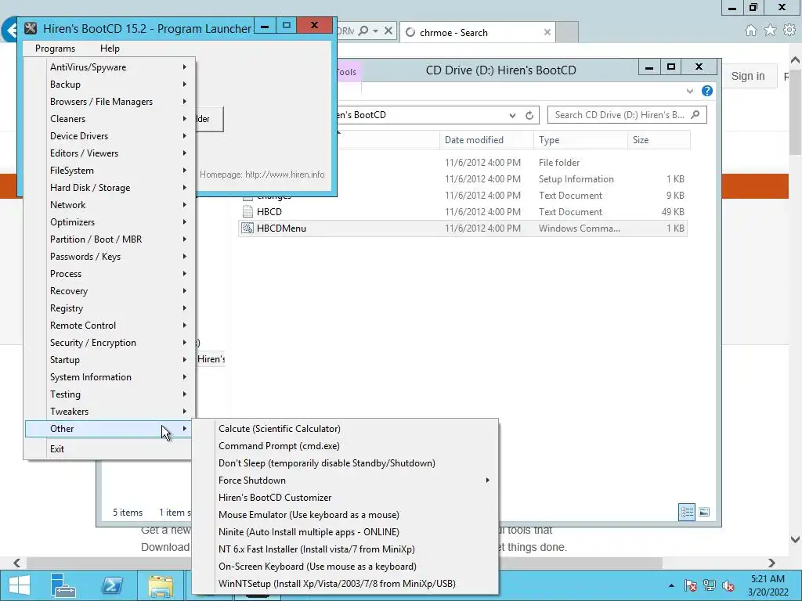802x601 pixels.
Task: Choose Exit from the Programs menu
Action: click(x=109, y=448)
